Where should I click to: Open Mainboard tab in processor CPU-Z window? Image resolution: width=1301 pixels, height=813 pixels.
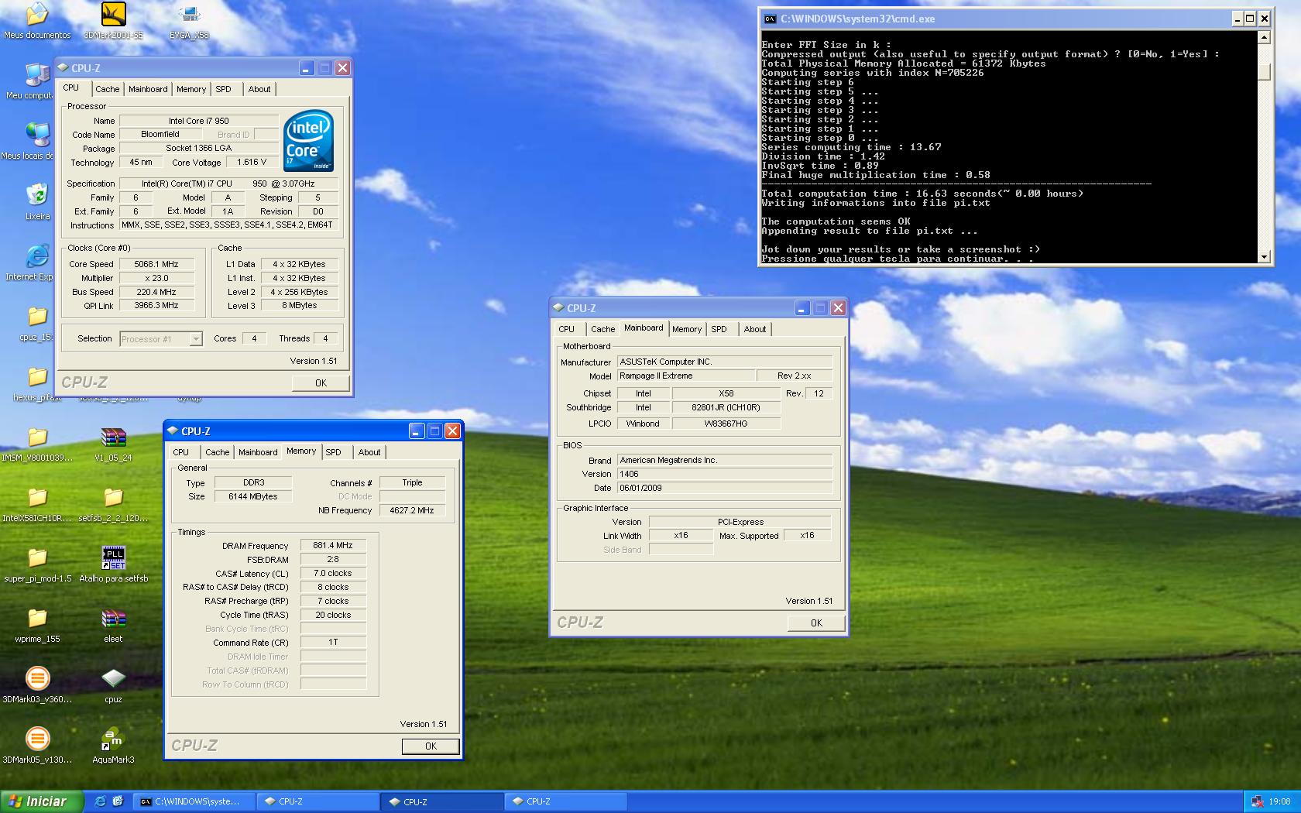click(148, 89)
